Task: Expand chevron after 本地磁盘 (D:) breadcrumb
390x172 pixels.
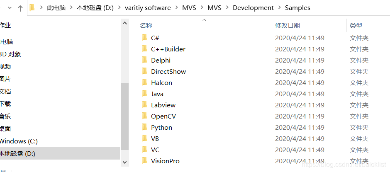Action: pyautogui.click(x=119, y=8)
